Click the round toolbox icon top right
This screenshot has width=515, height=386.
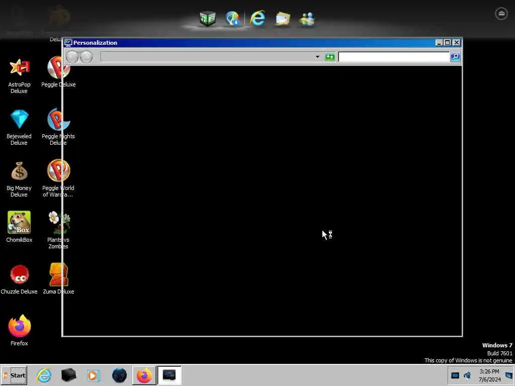point(501,14)
